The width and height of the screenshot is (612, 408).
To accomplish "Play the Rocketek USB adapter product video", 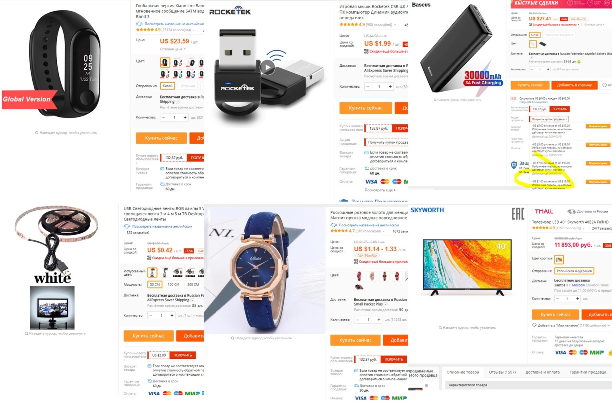I will 268,67.
